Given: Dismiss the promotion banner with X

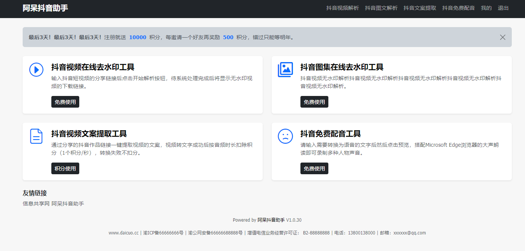Looking at the screenshot, I should pyautogui.click(x=503, y=37).
